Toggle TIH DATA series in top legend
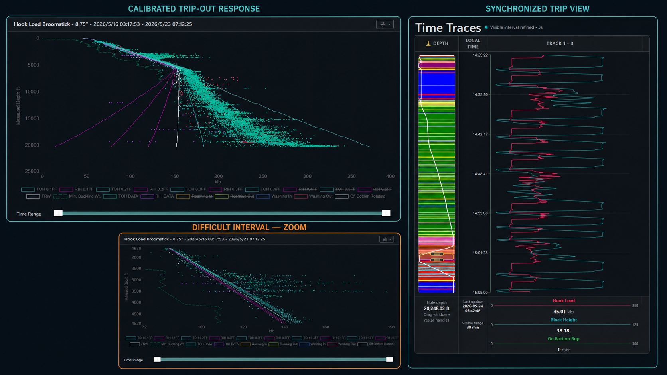Image resolution: width=667 pixels, height=375 pixels. tap(157, 196)
